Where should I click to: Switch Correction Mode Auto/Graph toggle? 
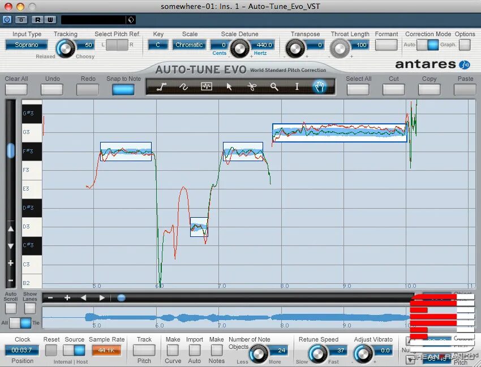(428, 45)
